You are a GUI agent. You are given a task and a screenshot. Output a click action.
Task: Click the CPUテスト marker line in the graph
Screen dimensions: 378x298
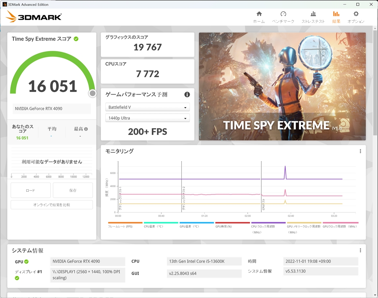pyautogui.click(x=261, y=187)
